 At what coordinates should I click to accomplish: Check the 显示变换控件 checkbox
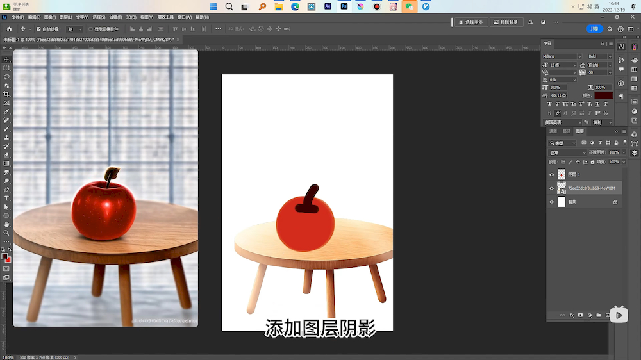point(91,29)
